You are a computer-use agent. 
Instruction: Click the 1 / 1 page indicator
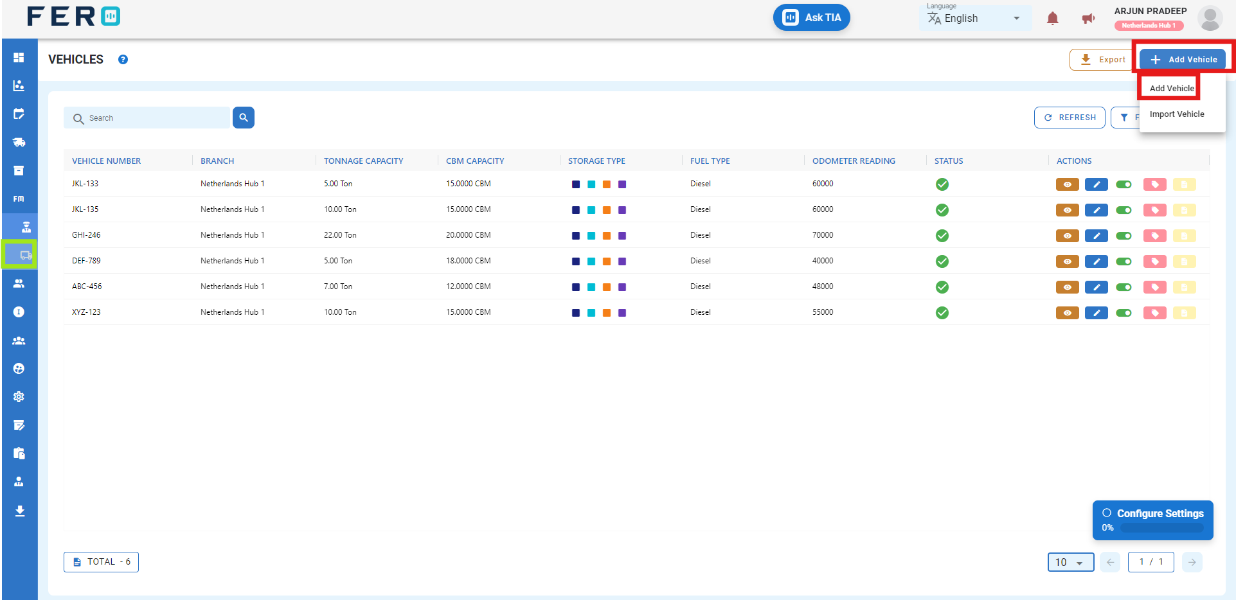1151,562
